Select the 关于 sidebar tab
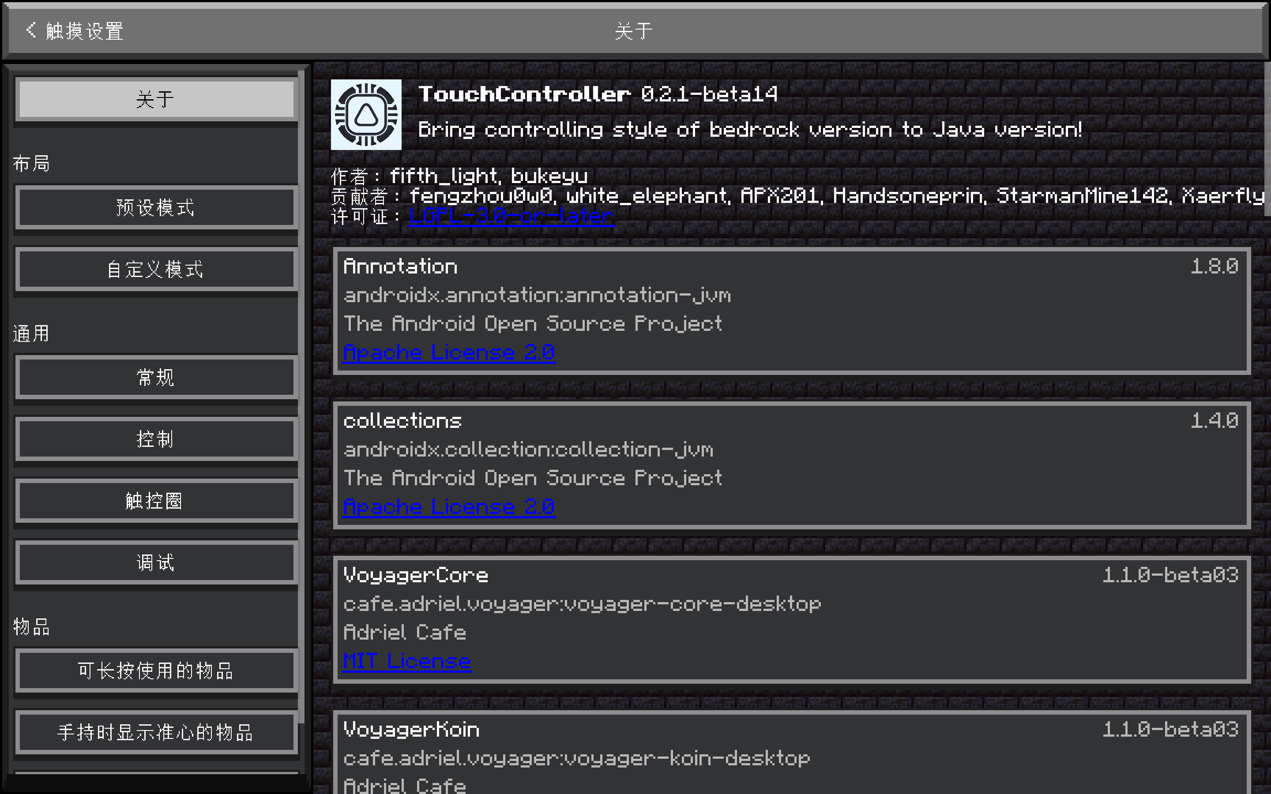This screenshot has width=1271, height=794. click(x=156, y=99)
